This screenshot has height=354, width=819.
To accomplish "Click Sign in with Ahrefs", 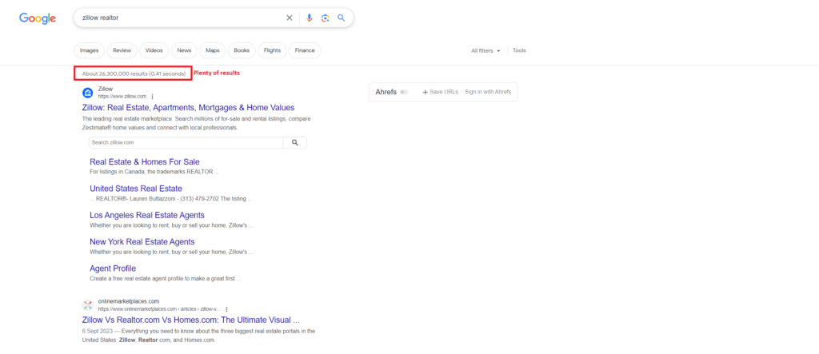I will (x=488, y=92).
